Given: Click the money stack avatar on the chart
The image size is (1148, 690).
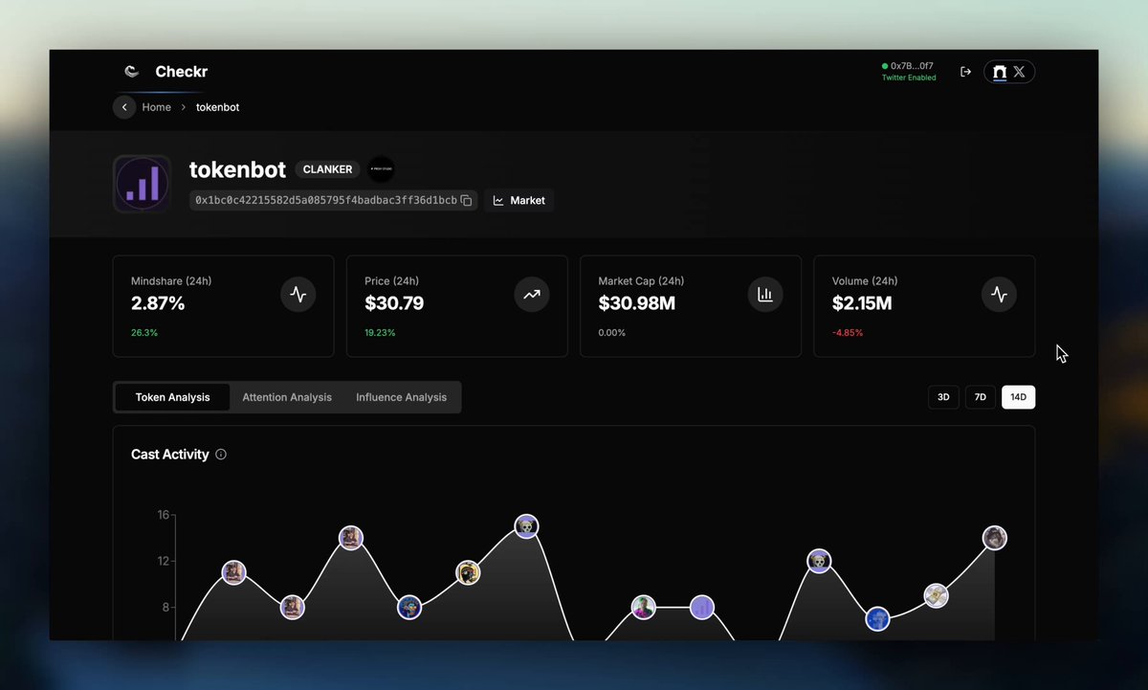Looking at the screenshot, I should (936, 595).
